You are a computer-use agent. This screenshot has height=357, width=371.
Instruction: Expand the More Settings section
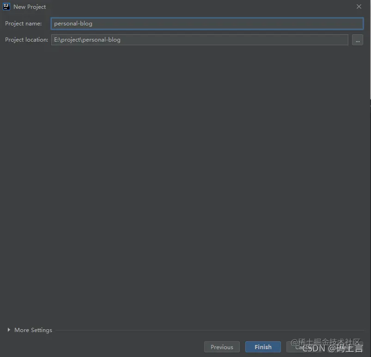point(30,330)
